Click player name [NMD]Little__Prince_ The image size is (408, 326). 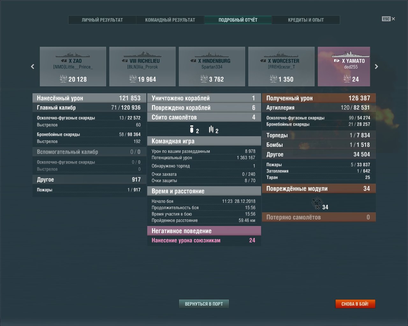(73, 67)
